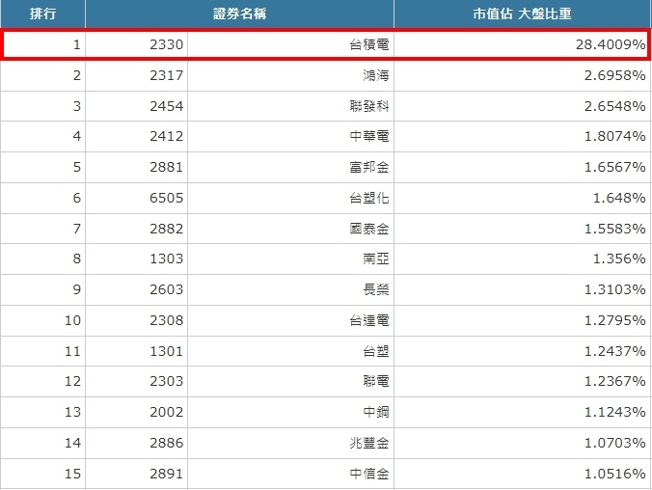This screenshot has width=652, height=490.
Task: Select stock code 2002
Action: (166, 411)
